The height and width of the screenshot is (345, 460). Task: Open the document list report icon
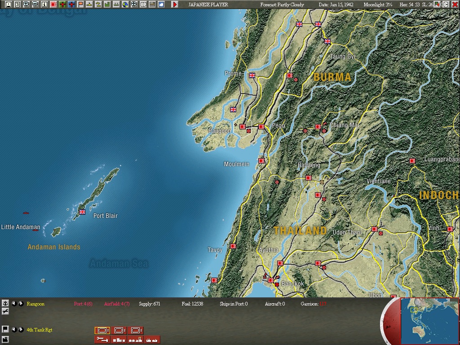click(x=18, y=4)
